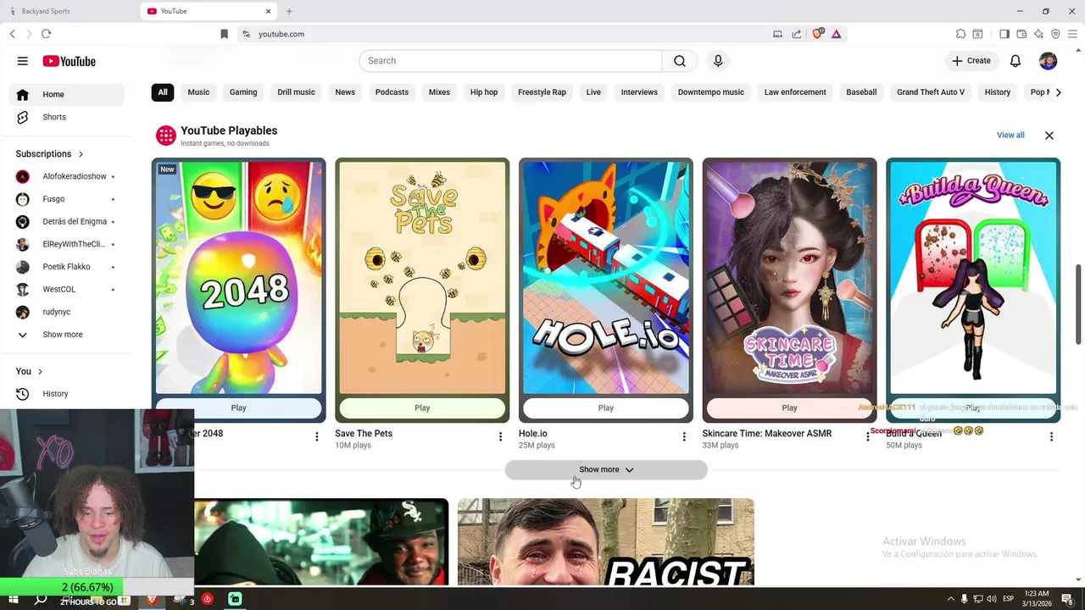Click the youtube.com address bar

click(x=509, y=34)
